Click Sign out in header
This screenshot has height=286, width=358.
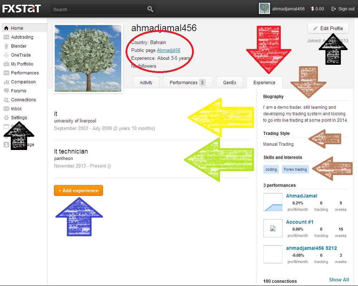[343, 9]
